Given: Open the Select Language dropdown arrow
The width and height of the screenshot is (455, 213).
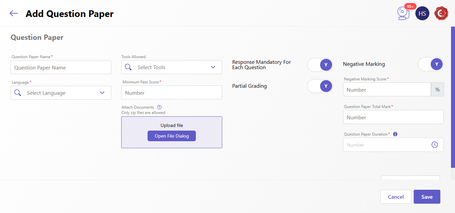Looking at the screenshot, I should (x=102, y=93).
